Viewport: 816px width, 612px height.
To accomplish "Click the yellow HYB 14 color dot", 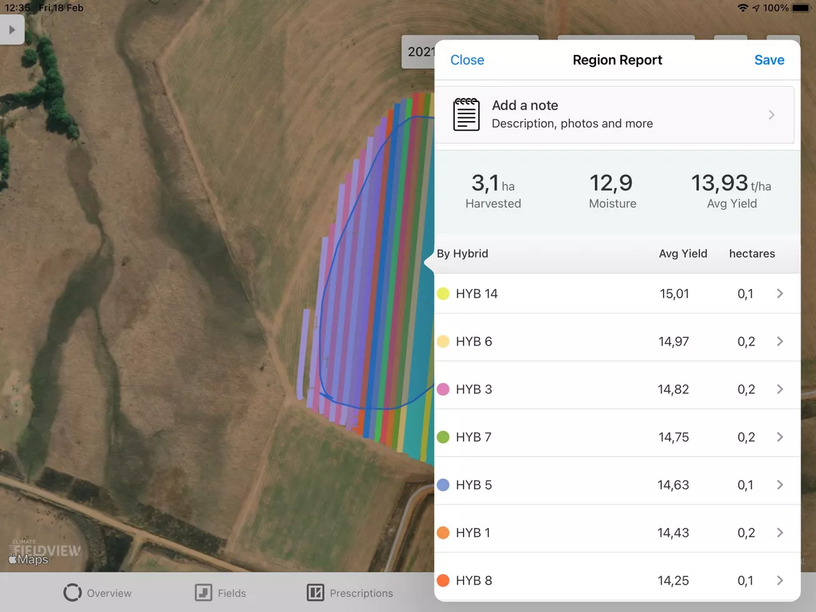I will (x=443, y=294).
